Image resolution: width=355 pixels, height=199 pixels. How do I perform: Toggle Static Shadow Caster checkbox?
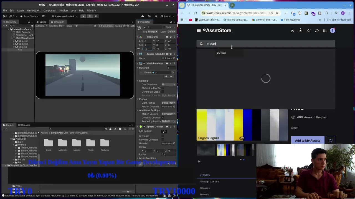pos(163,88)
